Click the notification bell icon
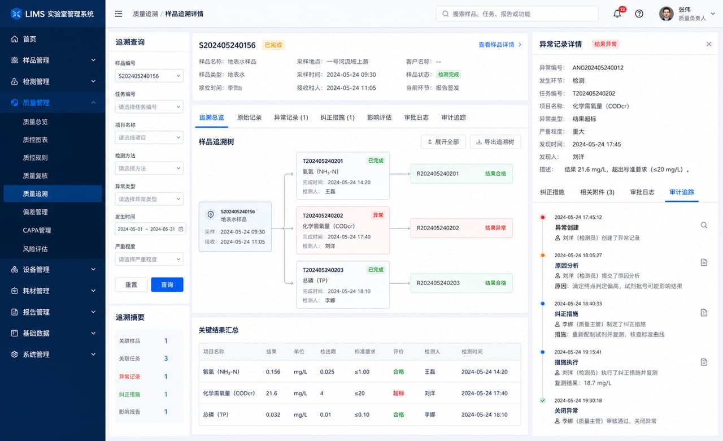This screenshot has width=723, height=441. tap(617, 14)
